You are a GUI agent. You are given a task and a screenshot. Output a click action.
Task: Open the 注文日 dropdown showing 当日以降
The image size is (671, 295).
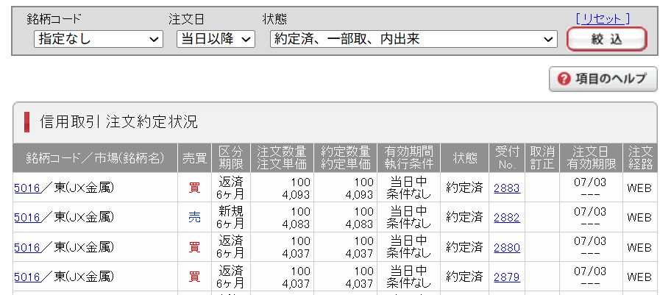[x=216, y=40]
